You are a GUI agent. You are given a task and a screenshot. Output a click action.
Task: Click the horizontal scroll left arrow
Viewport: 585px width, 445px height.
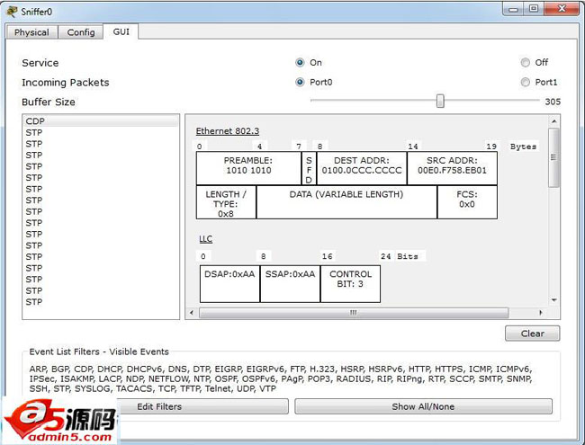pyautogui.click(x=192, y=312)
